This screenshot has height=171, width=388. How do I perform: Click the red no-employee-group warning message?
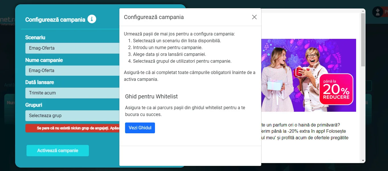coord(72,128)
